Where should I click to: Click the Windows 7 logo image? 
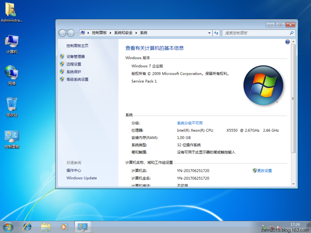click(x=263, y=85)
